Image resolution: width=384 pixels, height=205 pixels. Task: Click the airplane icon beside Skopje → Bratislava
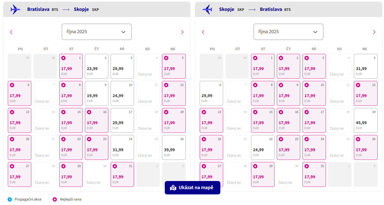(207, 10)
